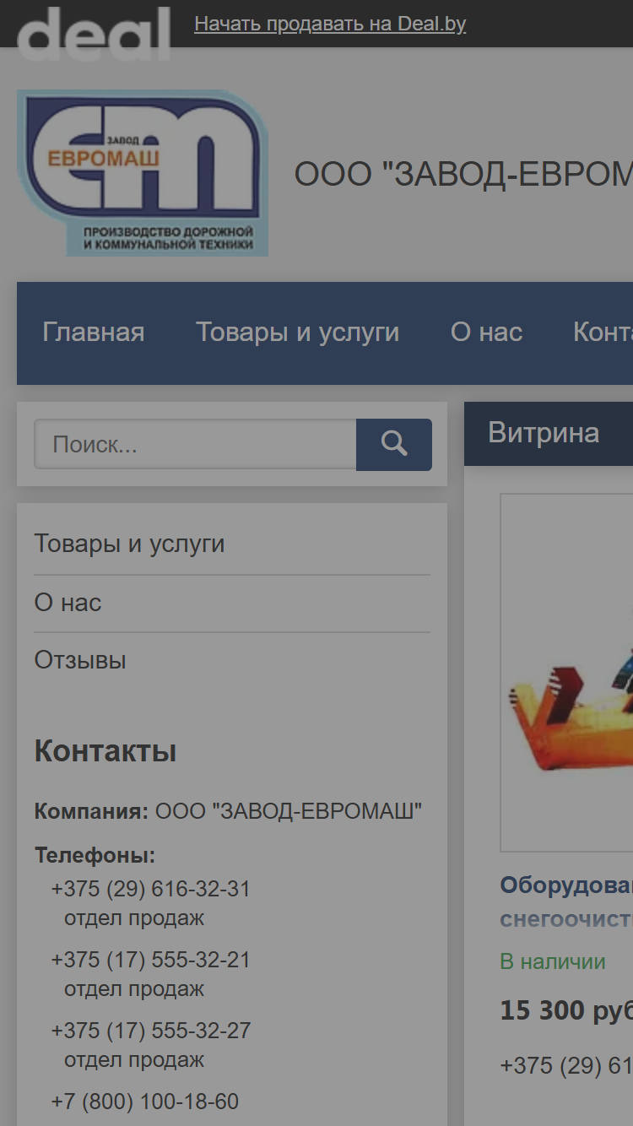Viewport: 633px width, 1126px height.
Task: Click phone number +375 (17) 555-32-21
Action: [x=151, y=961]
